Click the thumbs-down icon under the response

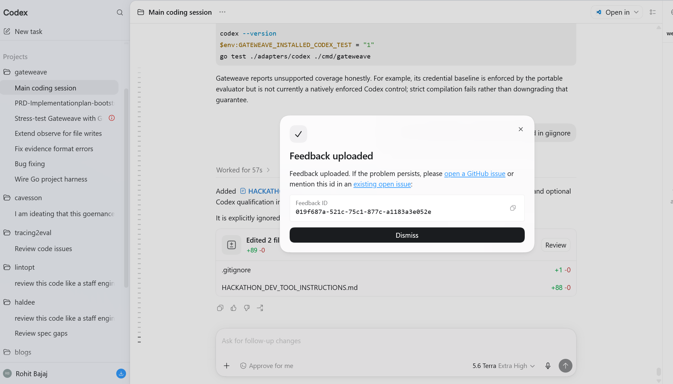[x=247, y=308]
